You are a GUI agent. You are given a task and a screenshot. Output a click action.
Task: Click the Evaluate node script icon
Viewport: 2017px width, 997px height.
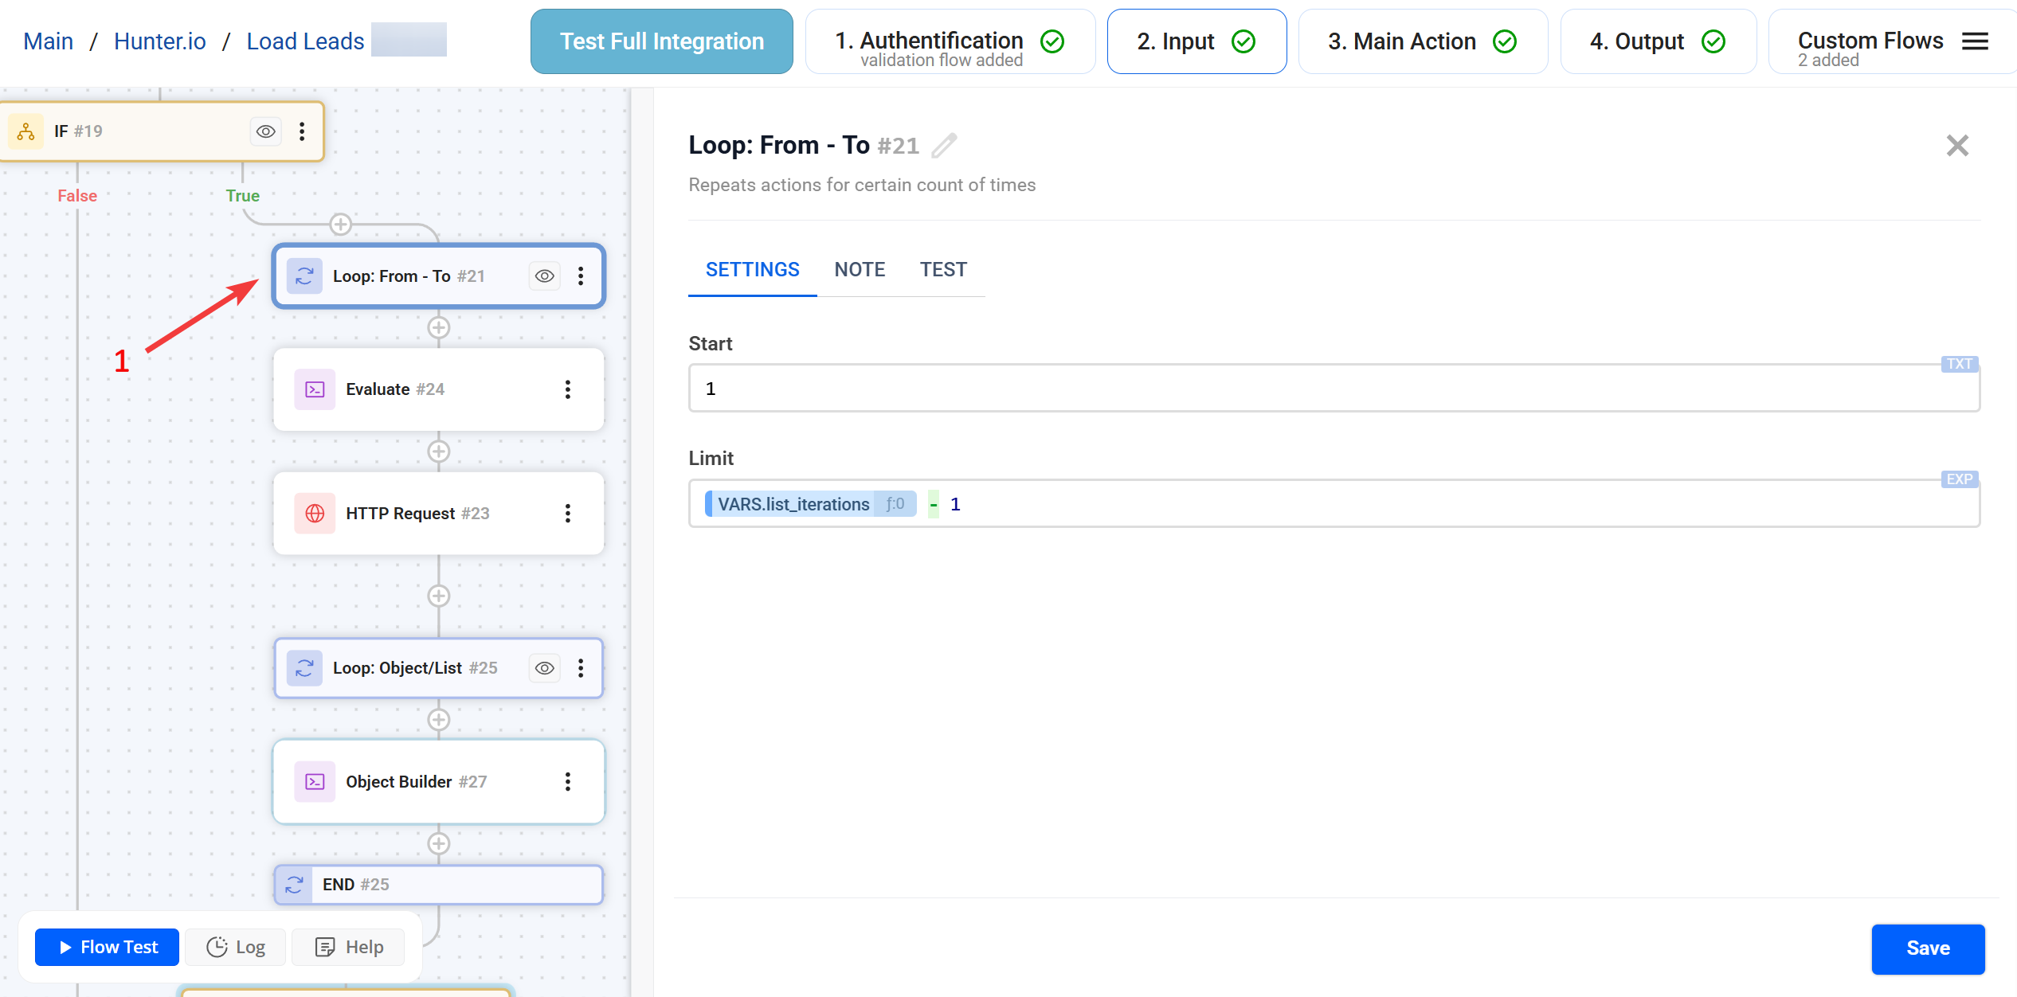tap(315, 389)
